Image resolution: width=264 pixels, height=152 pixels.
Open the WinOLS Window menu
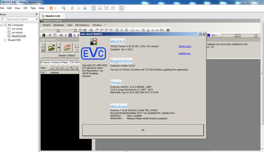click(97, 25)
